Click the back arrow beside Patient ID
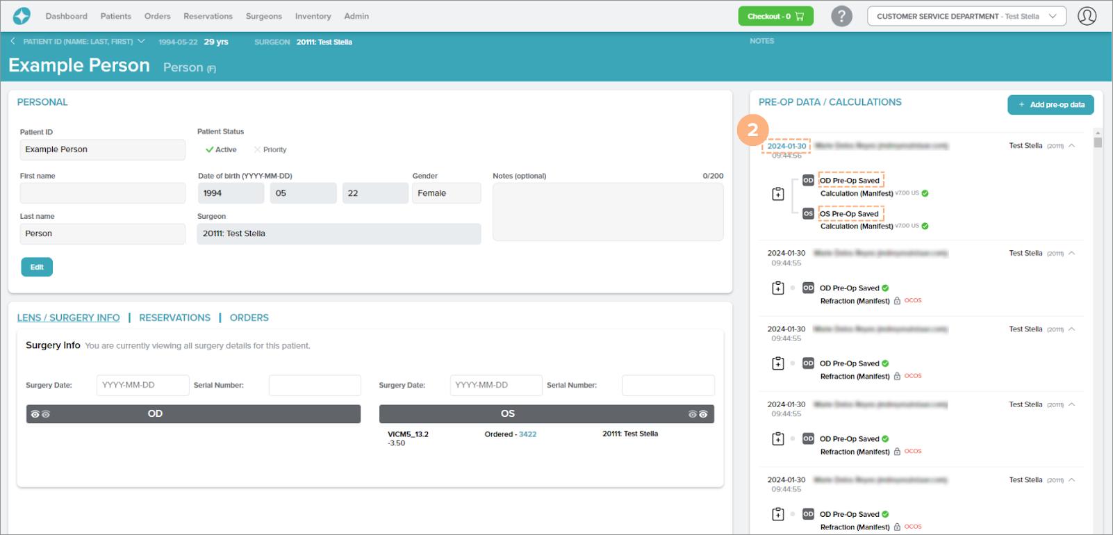The height and width of the screenshot is (535, 1113). click(x=13, y=42)
